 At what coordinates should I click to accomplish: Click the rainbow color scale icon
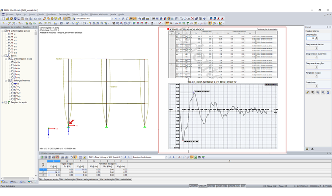[x=221, y=23]
